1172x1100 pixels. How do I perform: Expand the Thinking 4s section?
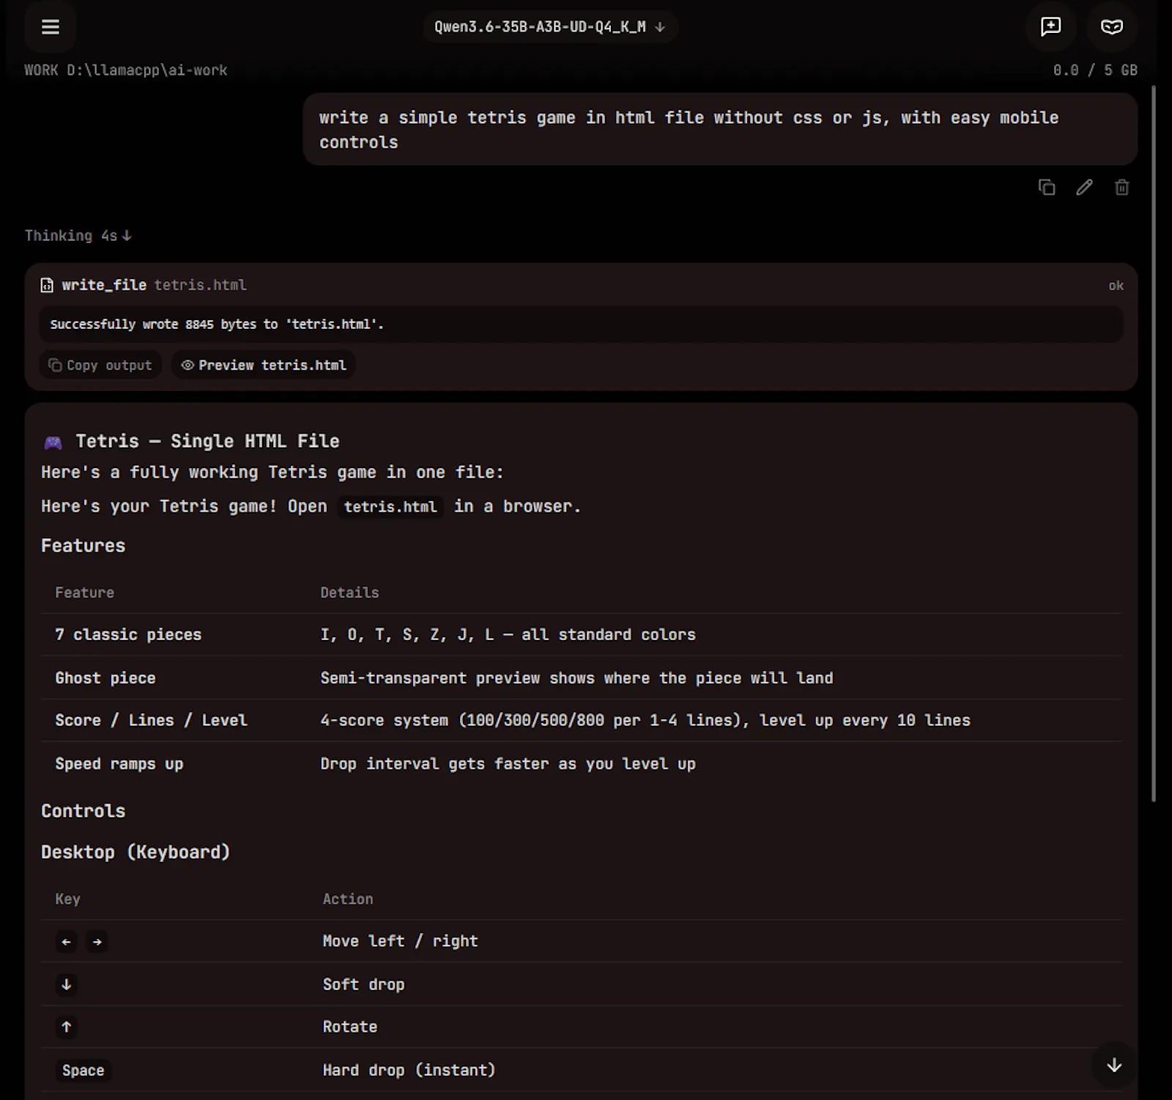[78, 236]
